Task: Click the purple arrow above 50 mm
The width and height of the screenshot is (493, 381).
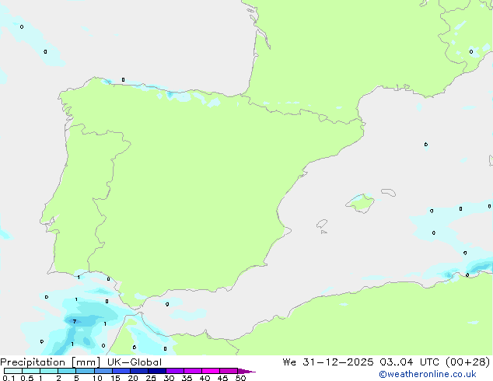Action: coord(247,371)
